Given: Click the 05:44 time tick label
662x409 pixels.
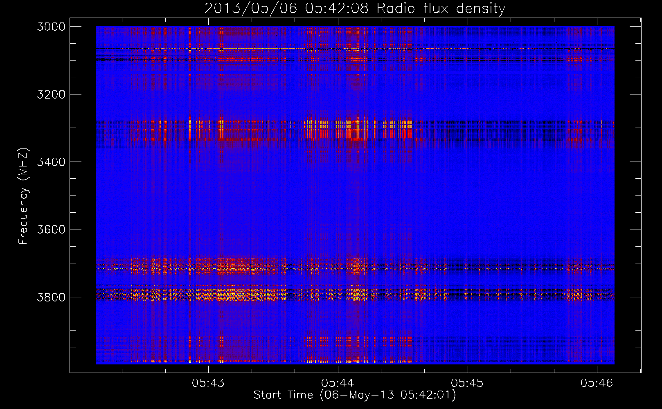Looking at the screenshot, I should [338, 383].
